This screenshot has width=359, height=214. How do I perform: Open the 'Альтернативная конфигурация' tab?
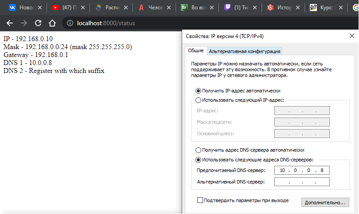point(245,51)
